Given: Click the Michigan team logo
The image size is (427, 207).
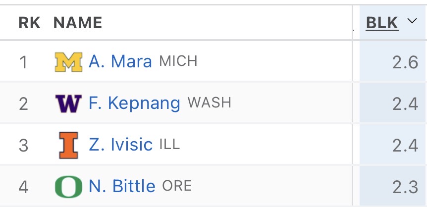Looking at the screenshot, I should [x=68, y=62].
